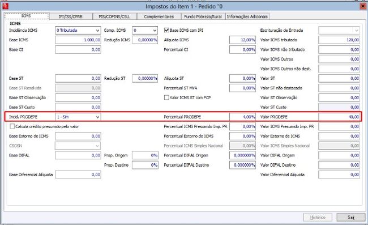Click Valor ST não destacado field
The width and height of the screenshot is (368, 225).
coord(339,88)
